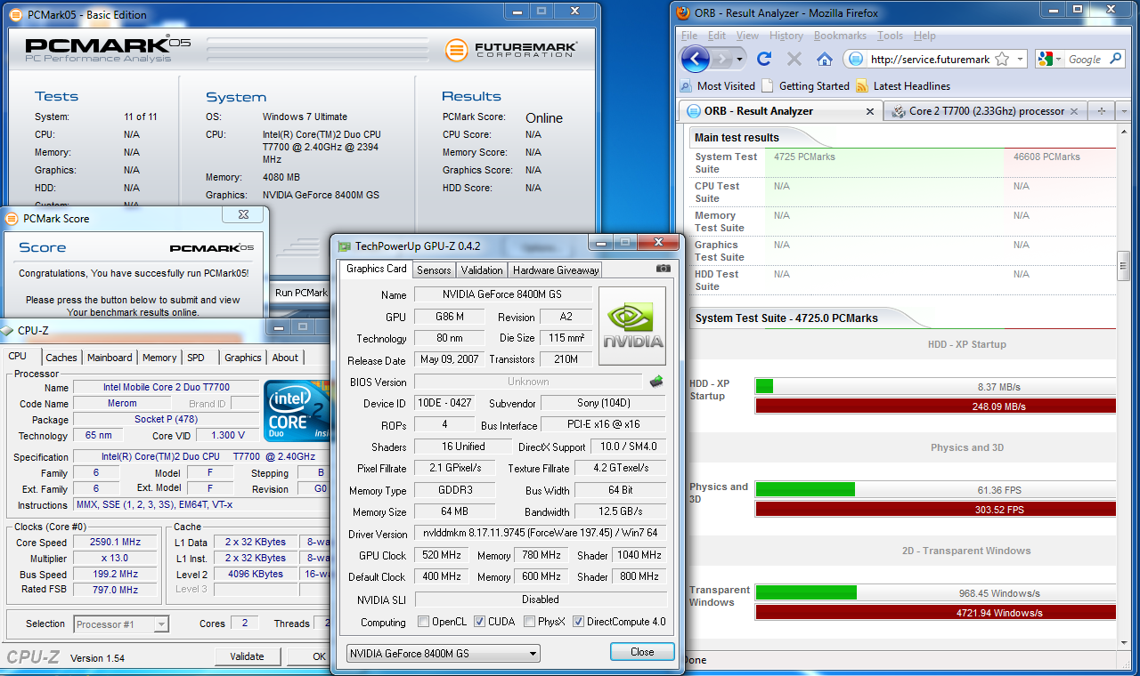
Task: Switch to the Sensors tab in GPU-Z
Action: coord(434,270)
